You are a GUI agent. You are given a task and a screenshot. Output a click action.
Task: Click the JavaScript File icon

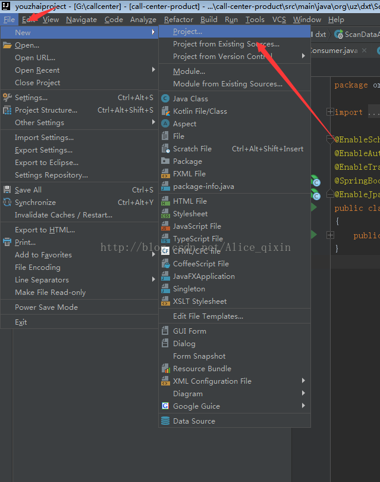pos(165,226)
